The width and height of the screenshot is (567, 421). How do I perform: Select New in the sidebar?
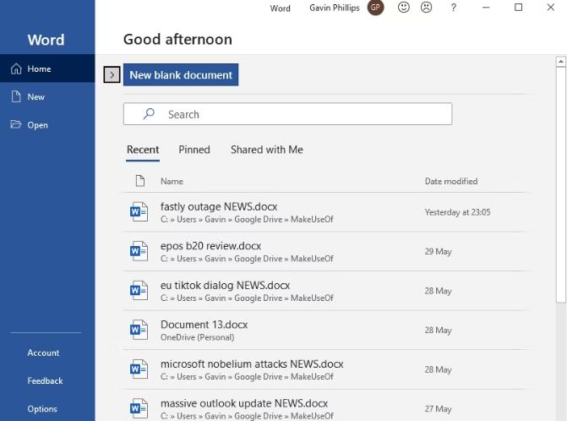click(47, 96)
